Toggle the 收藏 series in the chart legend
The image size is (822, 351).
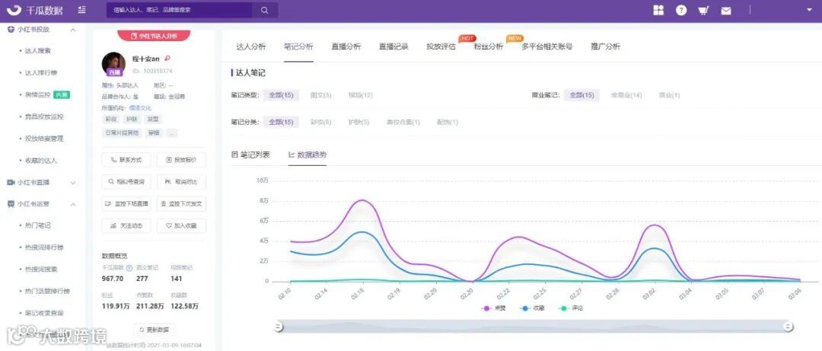coord(530,308)
